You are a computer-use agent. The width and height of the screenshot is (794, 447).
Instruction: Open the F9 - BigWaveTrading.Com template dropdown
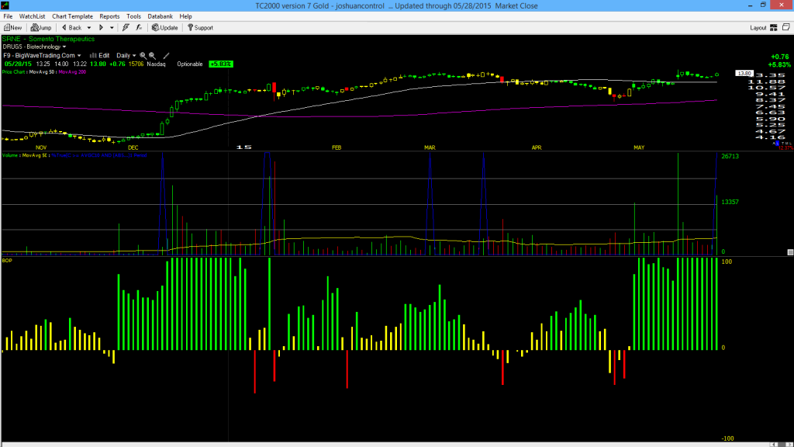click(x=42, y=56)
